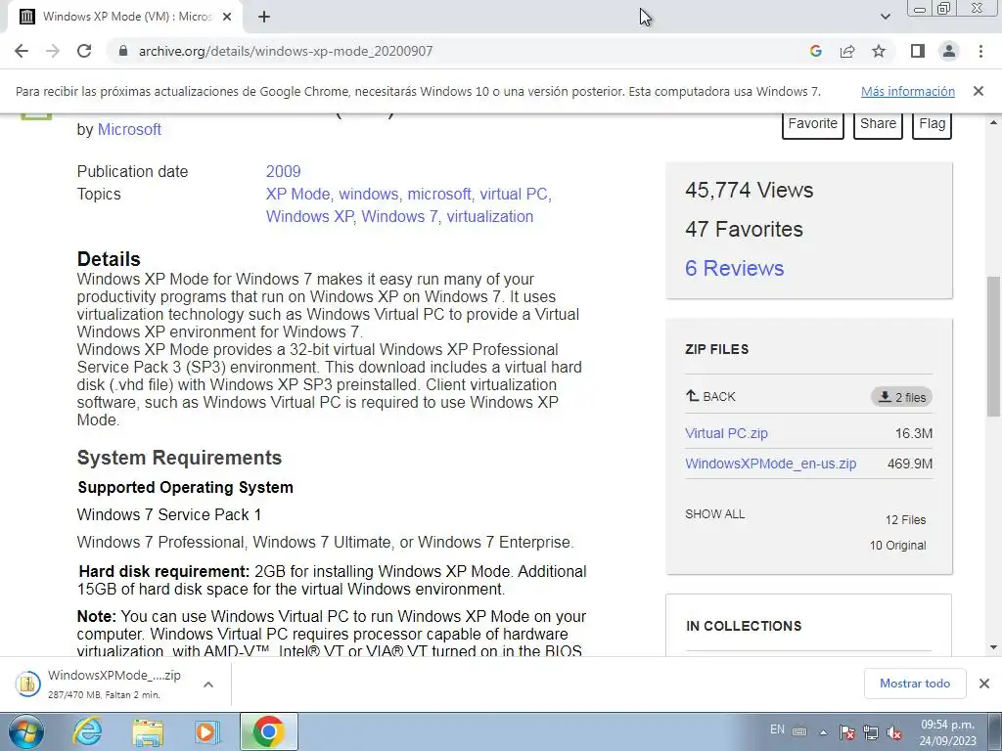The width and height of the screenshot is (1002, 751).
Task: Open the virtual PC topic link
Action: point(514,195)
